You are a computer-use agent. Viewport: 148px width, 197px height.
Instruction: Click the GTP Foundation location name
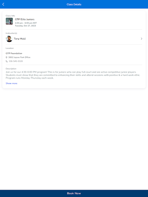coord(14,53)
